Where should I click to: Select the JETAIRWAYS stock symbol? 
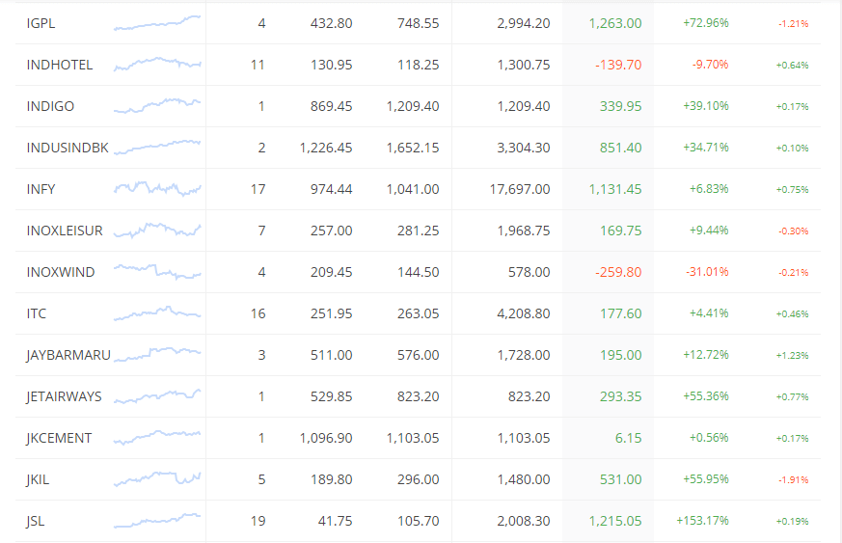click(64, 397)
